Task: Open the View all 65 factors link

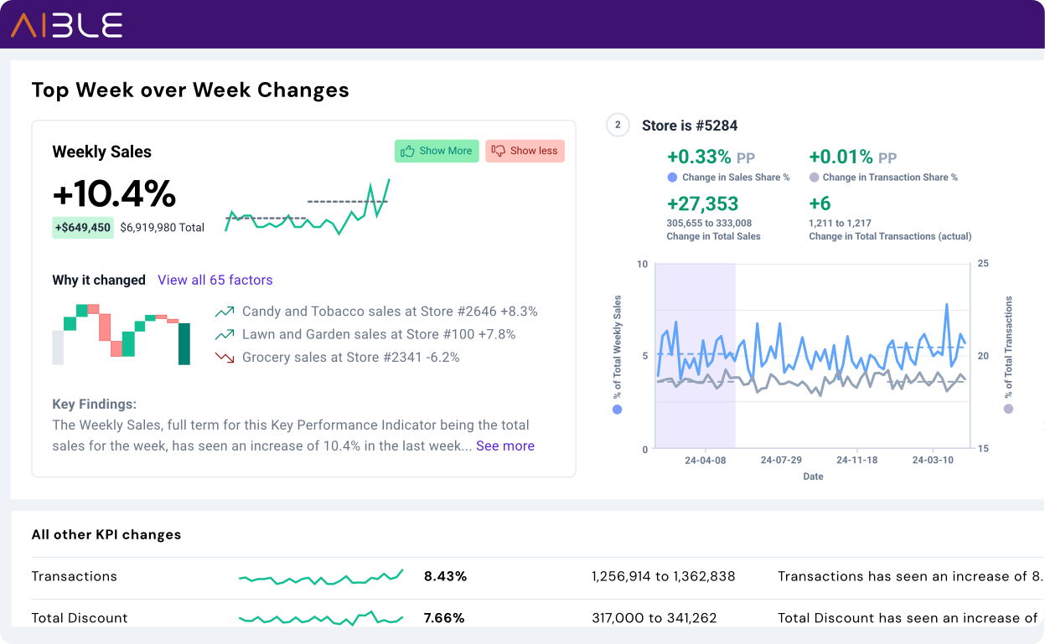Action: point(215,280)
